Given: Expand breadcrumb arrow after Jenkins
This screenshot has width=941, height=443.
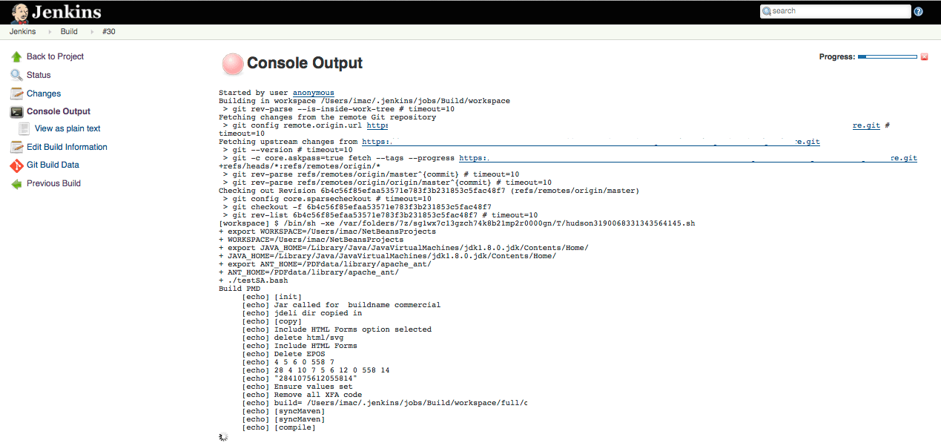Looking at the screenshot, I should point(50,32).
